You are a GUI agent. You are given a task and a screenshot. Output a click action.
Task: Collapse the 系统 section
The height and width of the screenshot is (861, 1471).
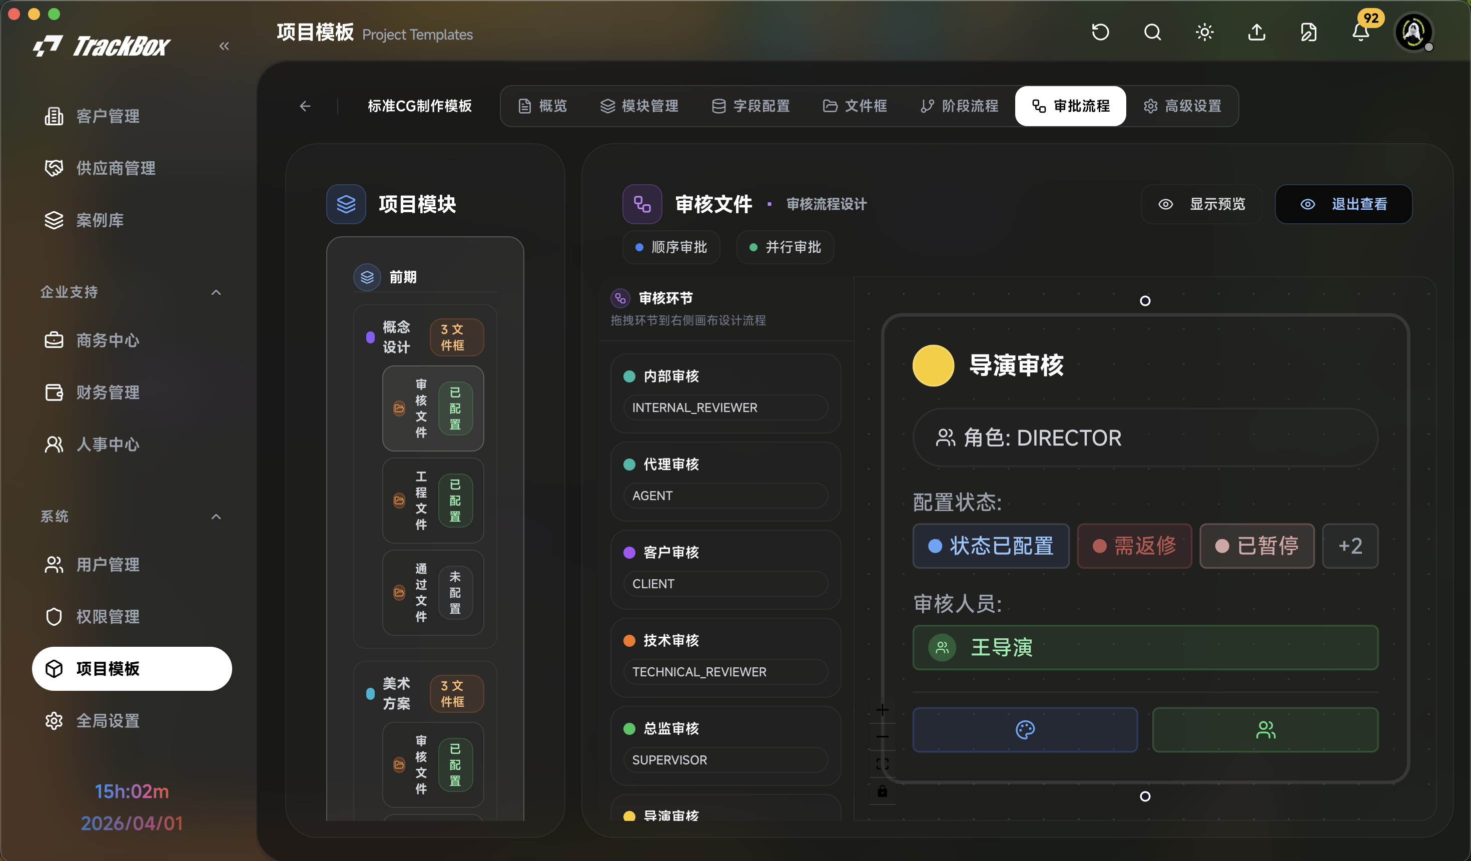(x=216, y=517)
